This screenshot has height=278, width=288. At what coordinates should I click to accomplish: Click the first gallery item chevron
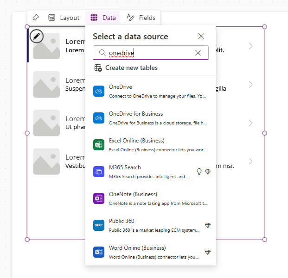(x=251, y=46)
